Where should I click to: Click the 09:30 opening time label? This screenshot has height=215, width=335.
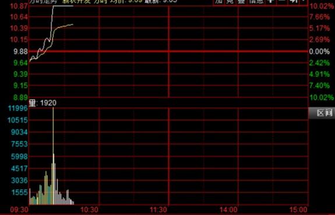click(19, 210)
